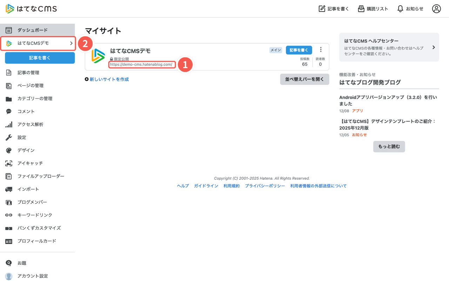Open the account profile icon top right
Screen dimensions: 449x281
point(436,8)
